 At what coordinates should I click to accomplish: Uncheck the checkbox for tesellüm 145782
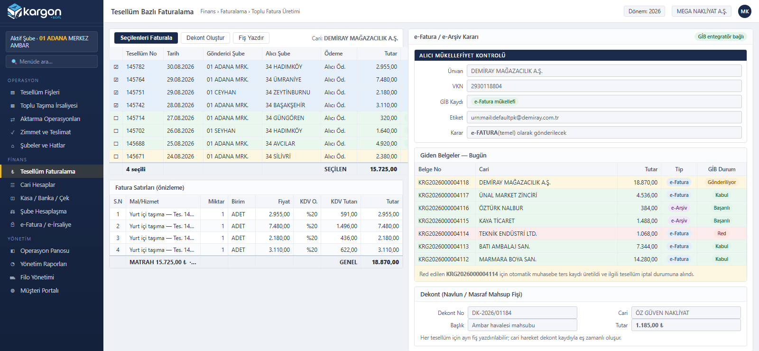(116, 67)
